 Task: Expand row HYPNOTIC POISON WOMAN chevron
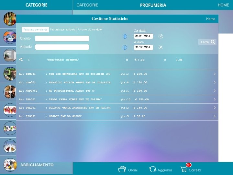pos(215,82)
